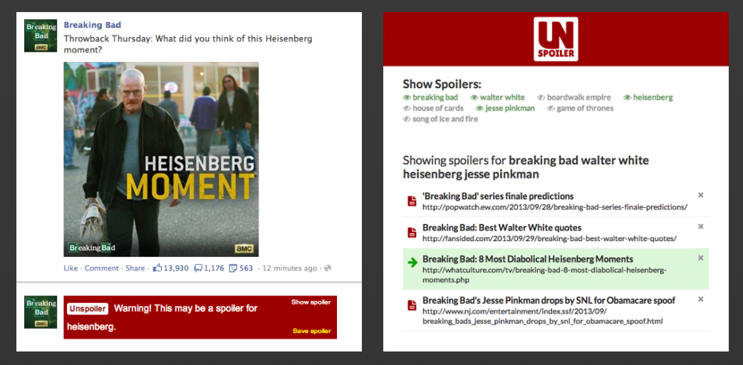Share the Heisenberg moment post
Image resolution: width=743 pixels, height=365 pixels.
coord(135,268)
